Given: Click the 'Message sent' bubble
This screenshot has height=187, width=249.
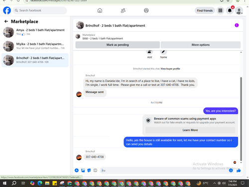Looking at the screenshot, I should click(x=95, y=92).
